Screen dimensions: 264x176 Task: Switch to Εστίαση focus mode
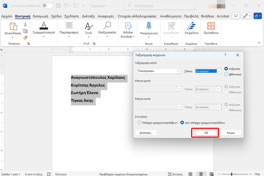tap(175, 174)
